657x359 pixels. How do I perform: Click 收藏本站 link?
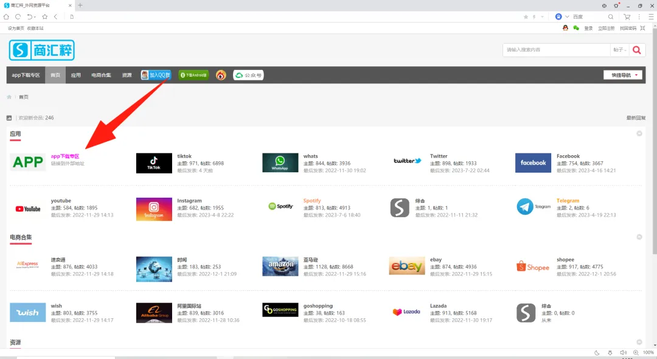pos(35,28)
